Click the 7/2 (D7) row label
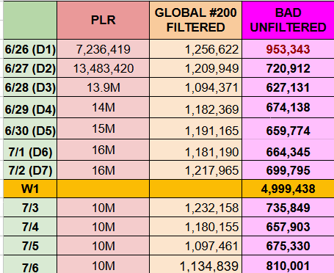Screen dimensions: 334x273 click(30, 170)
